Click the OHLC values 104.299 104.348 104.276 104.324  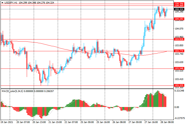(x=36, y=2)
